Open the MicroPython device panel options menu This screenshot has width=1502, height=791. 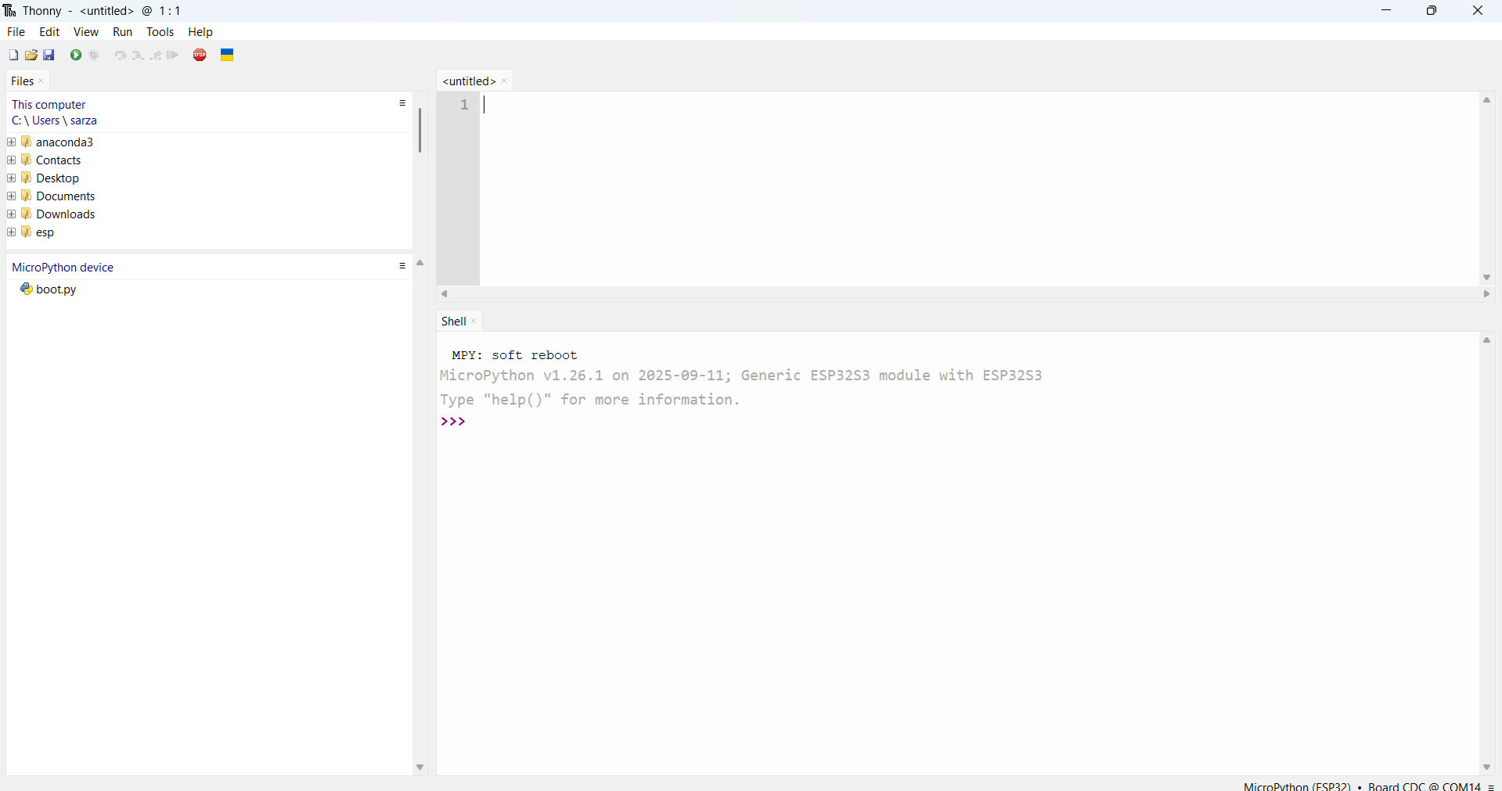pos(402,266)
